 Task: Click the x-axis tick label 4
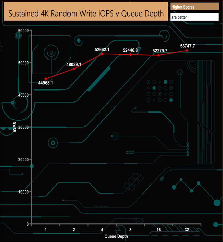click(102, 230)
